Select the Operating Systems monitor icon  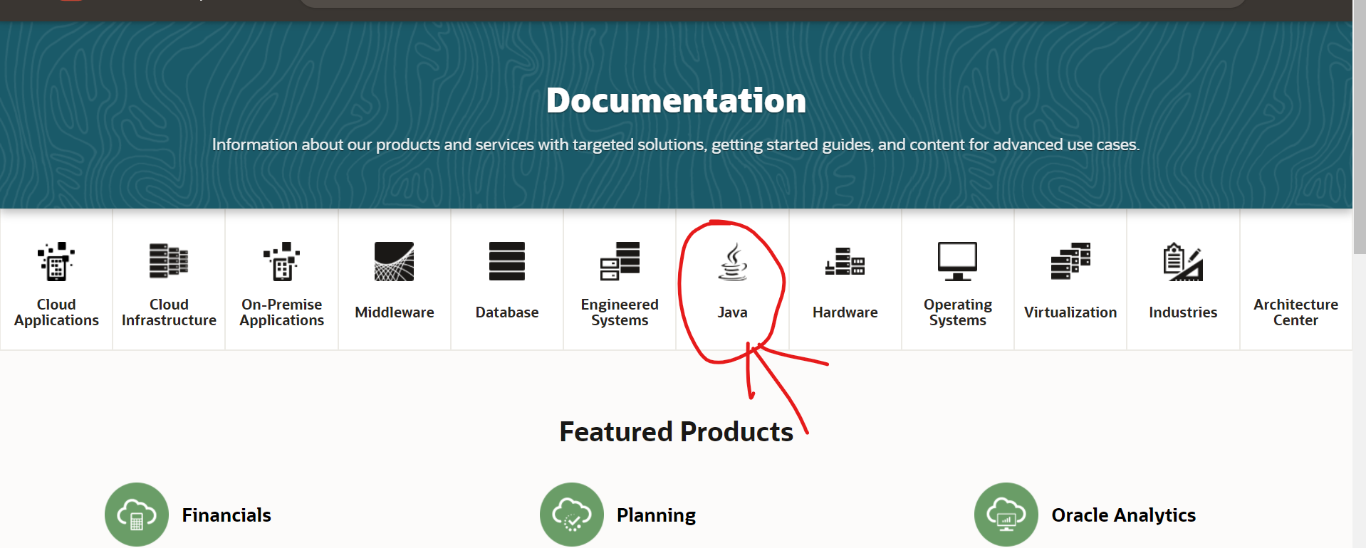pyautogui.click(x=958, y=261)
